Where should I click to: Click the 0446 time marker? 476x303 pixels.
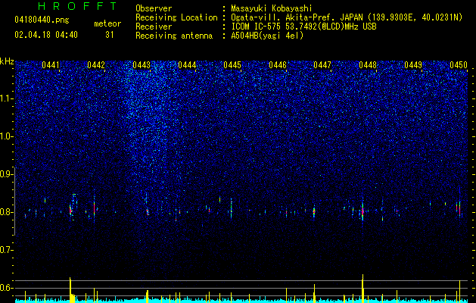point(278,65)
